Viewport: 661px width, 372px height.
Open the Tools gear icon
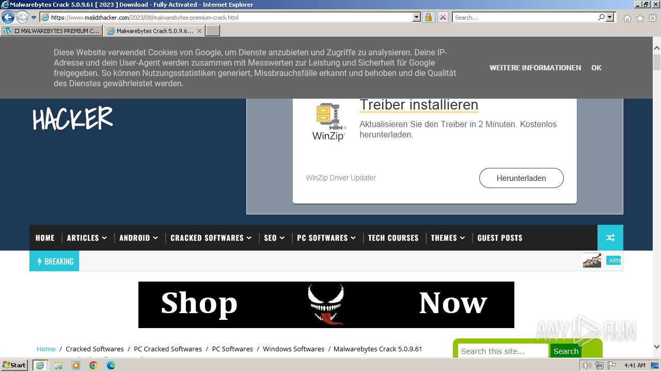click(x=653, y=18)
